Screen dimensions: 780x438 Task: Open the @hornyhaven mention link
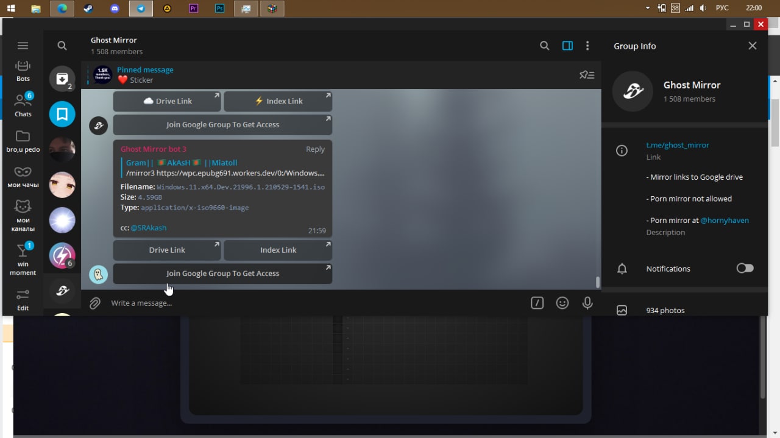click(x=725, y=221)
